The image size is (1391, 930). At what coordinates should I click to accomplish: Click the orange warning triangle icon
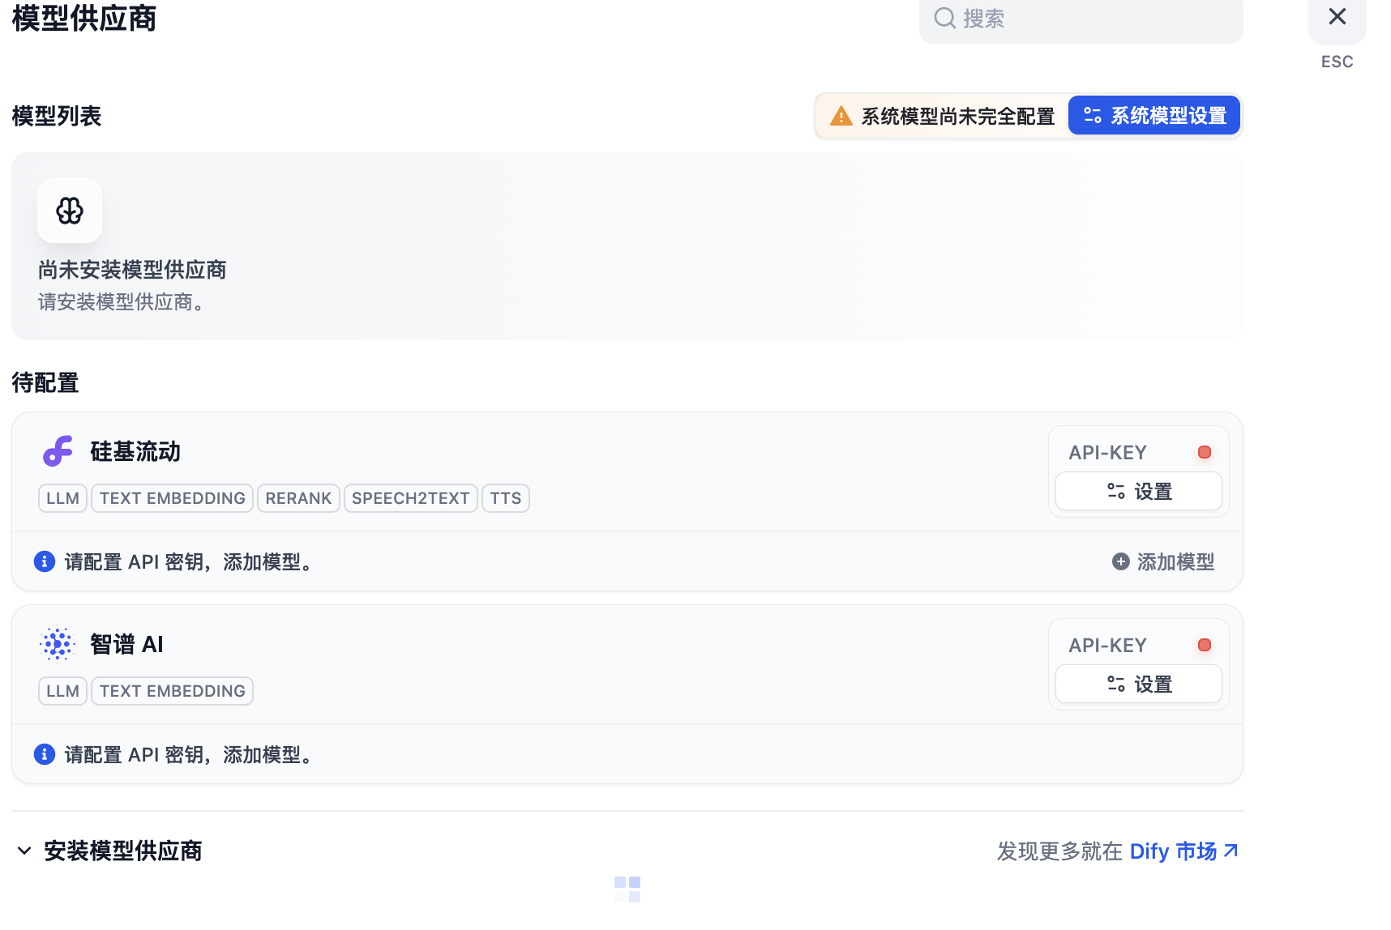(841, 116)
